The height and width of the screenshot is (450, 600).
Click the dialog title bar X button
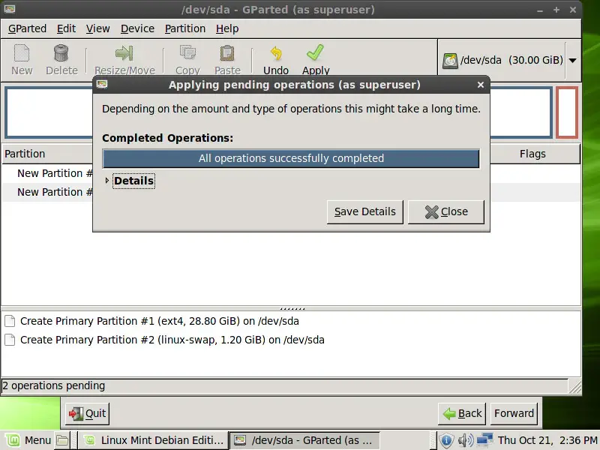click(x=481, y=85)
